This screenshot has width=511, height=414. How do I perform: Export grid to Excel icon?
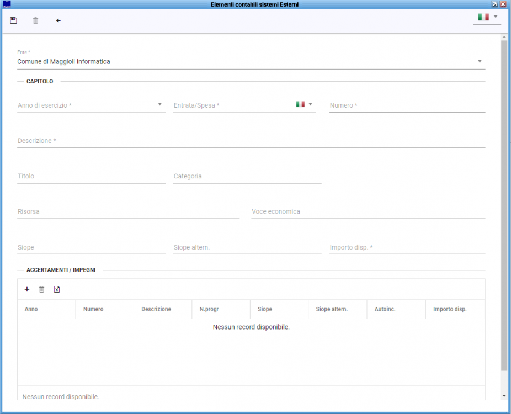[x=56, y=289]
